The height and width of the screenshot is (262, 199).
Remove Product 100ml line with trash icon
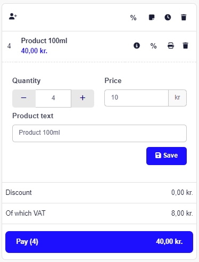click(185, 46)
